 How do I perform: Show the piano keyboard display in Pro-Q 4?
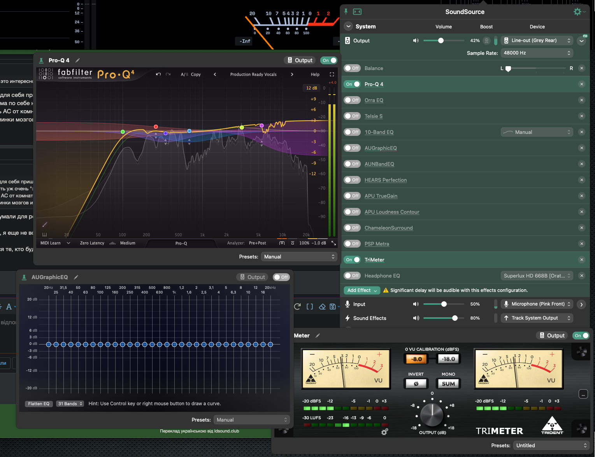pyautogui.click(x=44, y=235)
